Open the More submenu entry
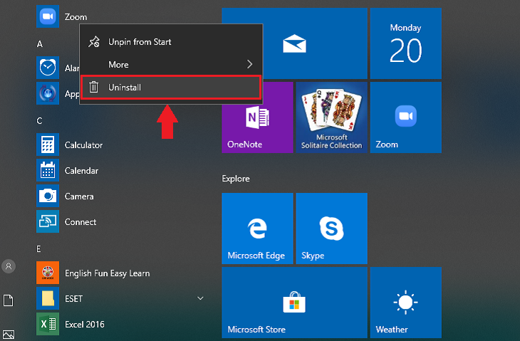This screenshot has height=341, width=520. (x=171, y=64)
